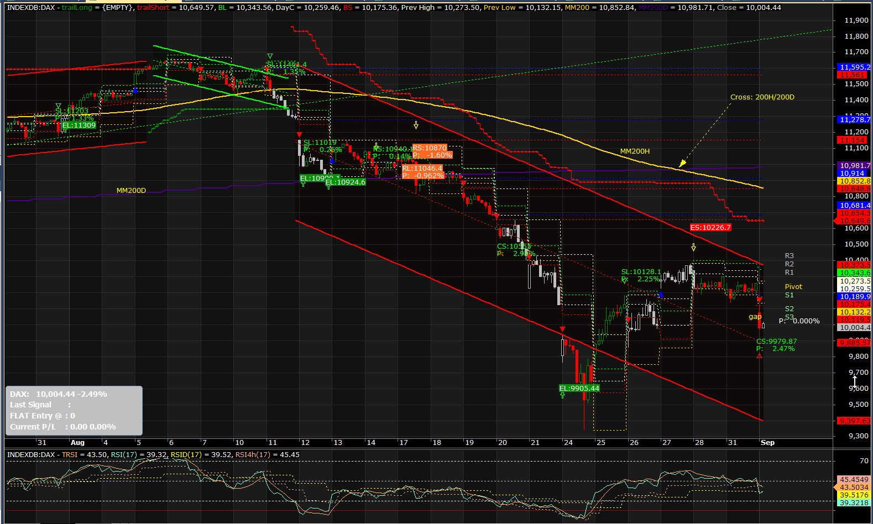Click the yellow down arrow above Aug 28

coord(693,247)
